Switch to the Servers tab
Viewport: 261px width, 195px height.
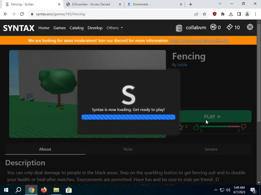pyautogui.click(x=211, y=149)
